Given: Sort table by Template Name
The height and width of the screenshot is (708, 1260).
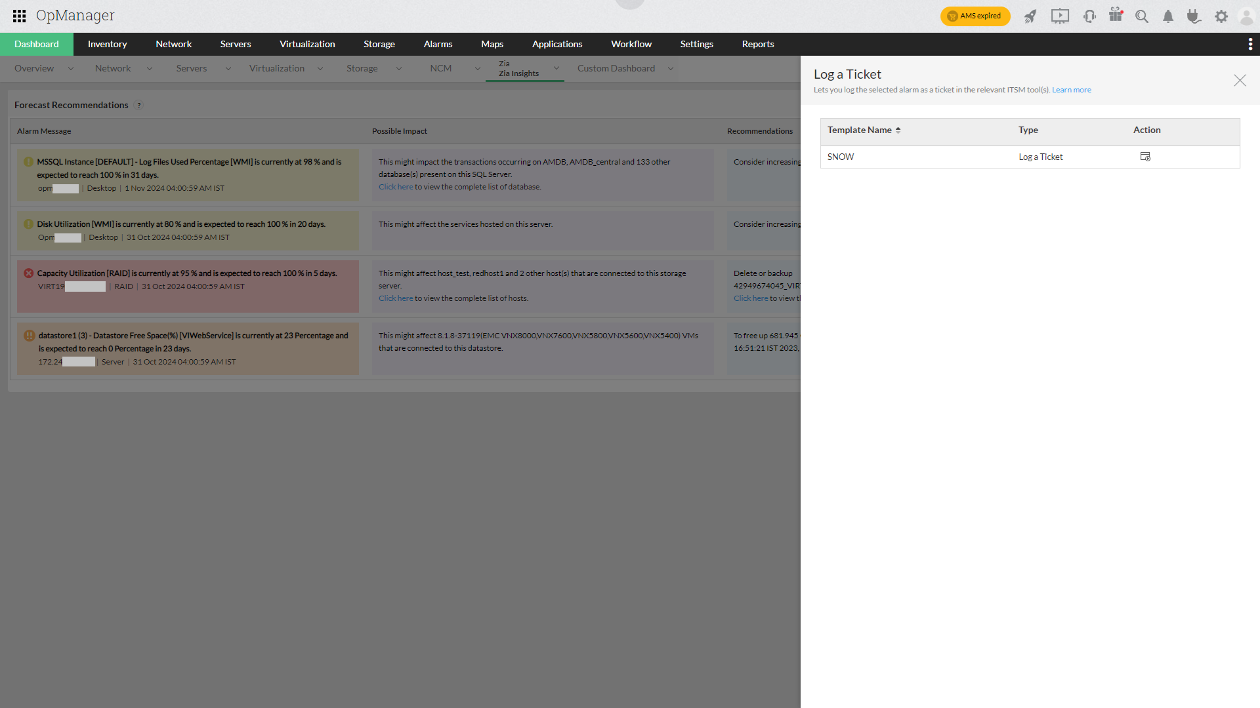Looking at the screenshot, I should point(898,130).
